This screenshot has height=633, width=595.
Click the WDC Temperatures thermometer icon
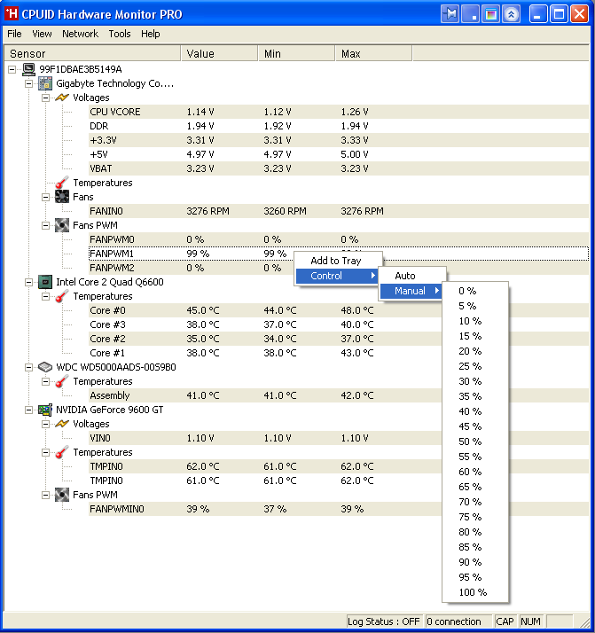pos(62,381)
